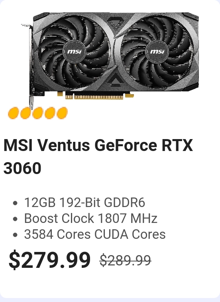This screenshot has width=220, height=302.
Task: Click the "3060" second line of title
Action: [22, 168]
